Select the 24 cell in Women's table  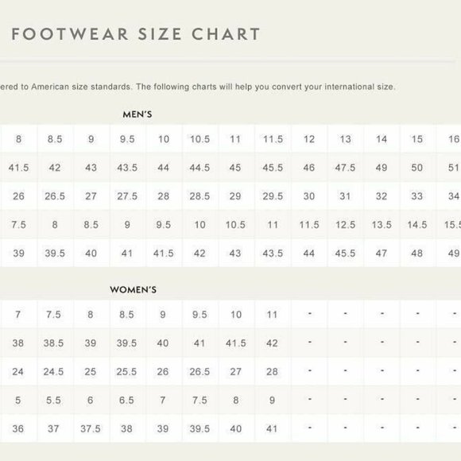click(x=18, y=372)
